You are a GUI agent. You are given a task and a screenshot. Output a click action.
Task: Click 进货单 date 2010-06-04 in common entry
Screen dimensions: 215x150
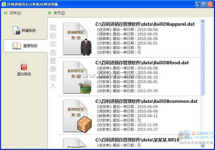[147, 107]
